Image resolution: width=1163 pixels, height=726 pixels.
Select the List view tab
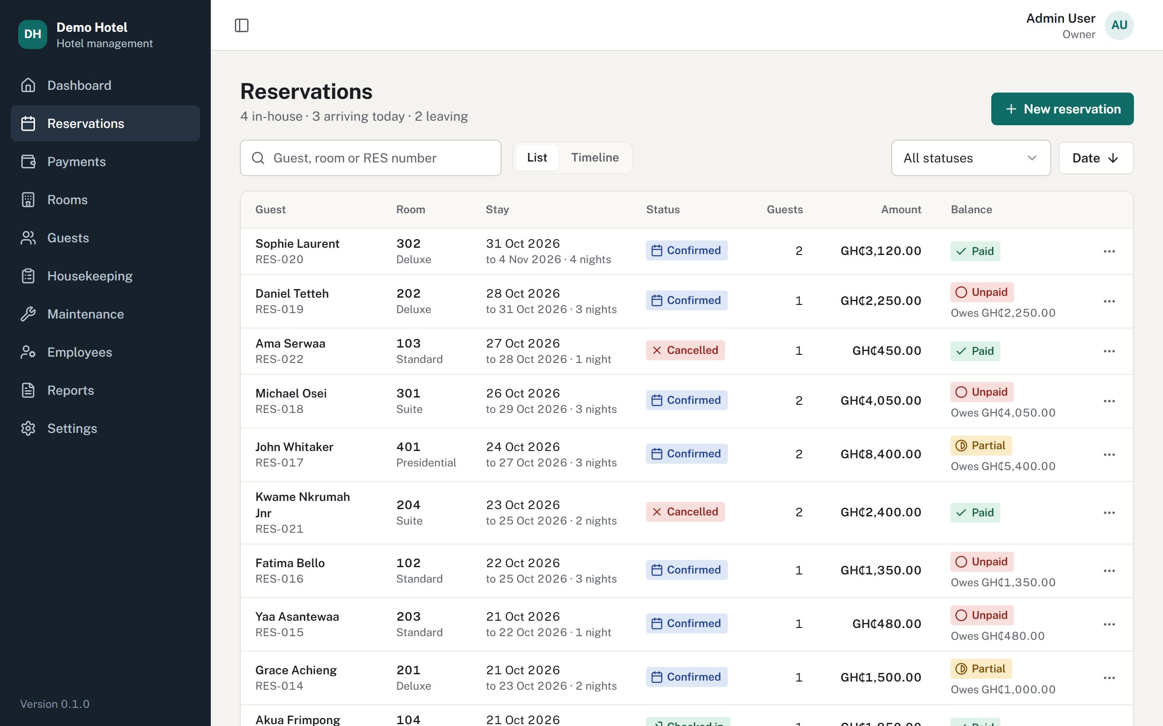[537, 157]
